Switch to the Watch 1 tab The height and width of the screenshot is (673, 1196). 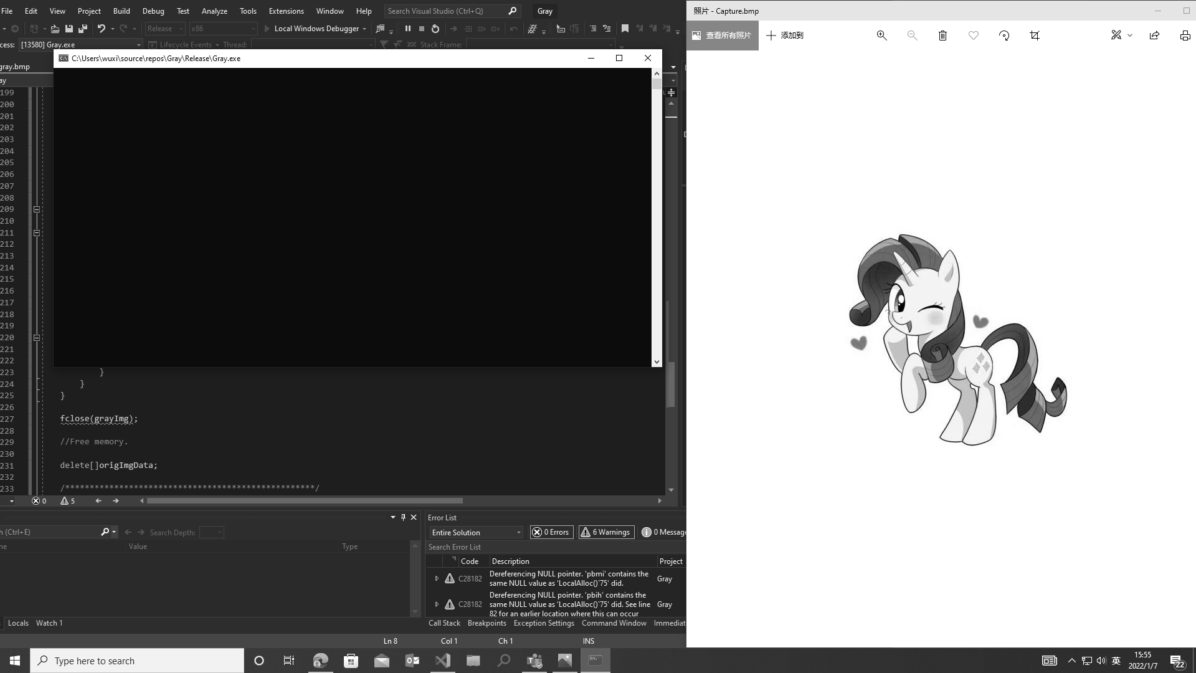49,623
